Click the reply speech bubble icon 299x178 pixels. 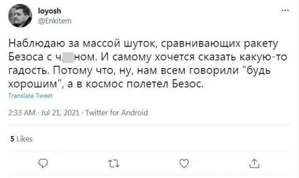point(43,164)
